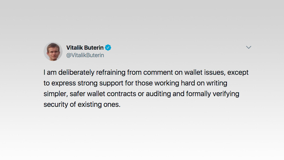Click the word "or" before auditing

click(141, 94)
